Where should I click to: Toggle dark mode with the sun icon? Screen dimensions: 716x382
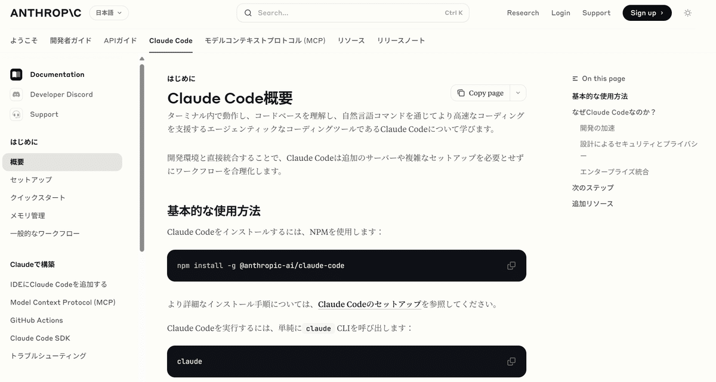pyautogui.click(x=687, y=13)
